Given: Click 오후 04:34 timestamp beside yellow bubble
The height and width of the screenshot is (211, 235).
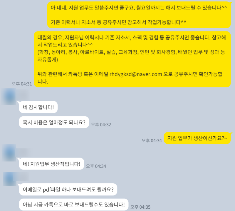Looking at the screenshot, I should (x=152, y=140).
